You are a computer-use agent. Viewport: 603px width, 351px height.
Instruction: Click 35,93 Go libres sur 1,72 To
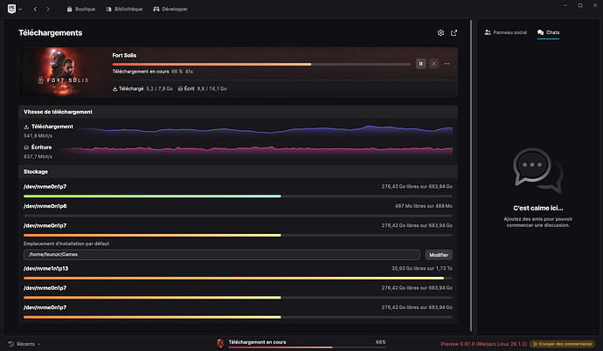click(422, 268)
